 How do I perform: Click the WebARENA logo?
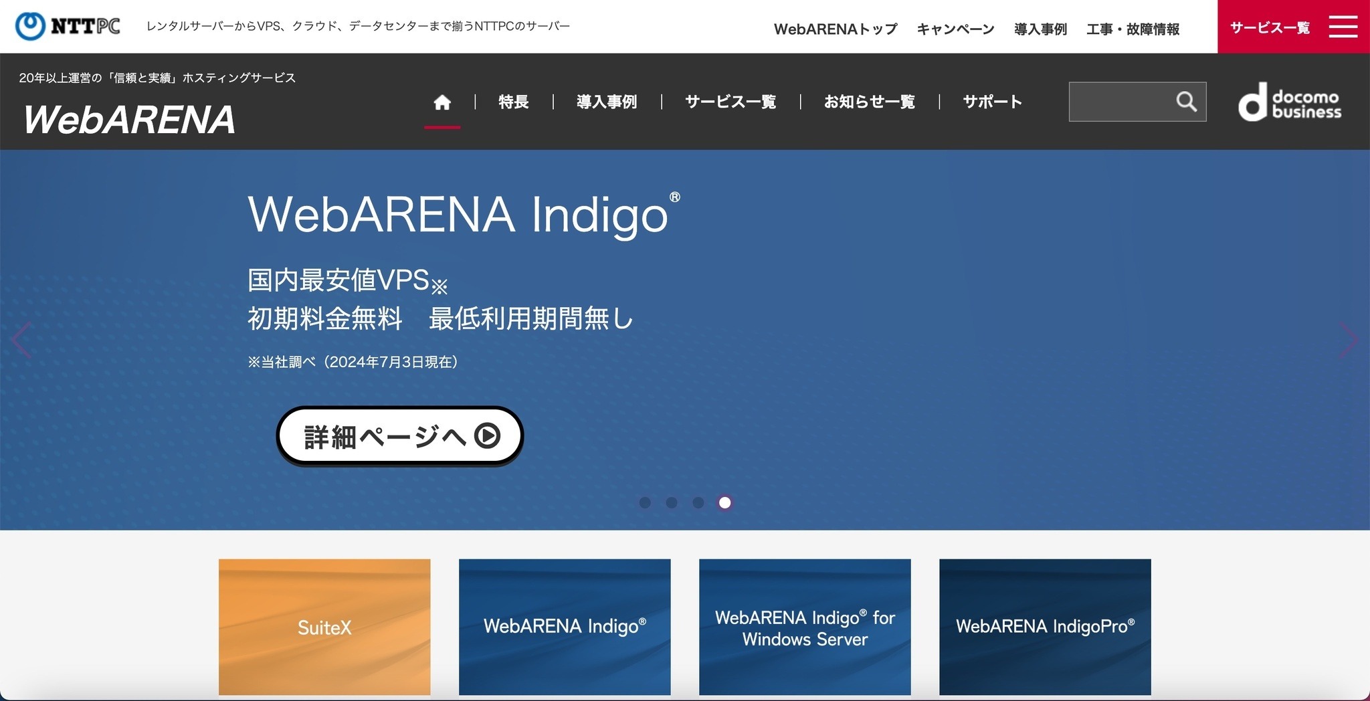[x=130, y=120]
